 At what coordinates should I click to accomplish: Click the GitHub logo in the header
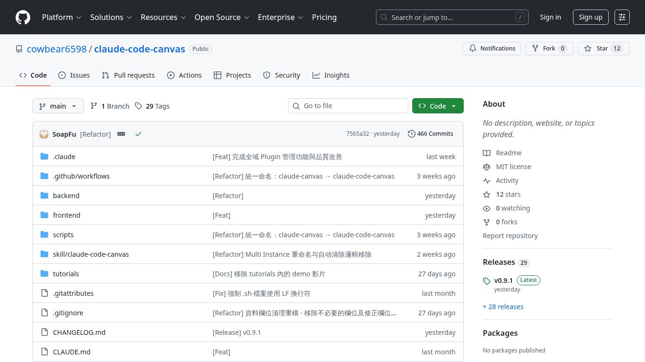[22, 17]
